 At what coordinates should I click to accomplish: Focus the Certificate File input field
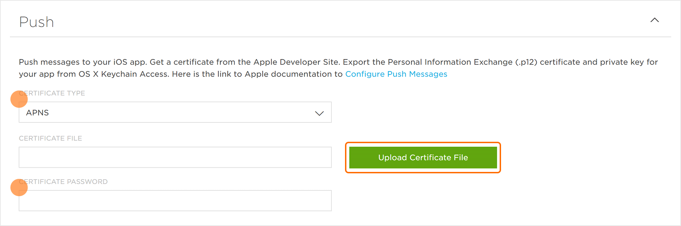point(175,157)
